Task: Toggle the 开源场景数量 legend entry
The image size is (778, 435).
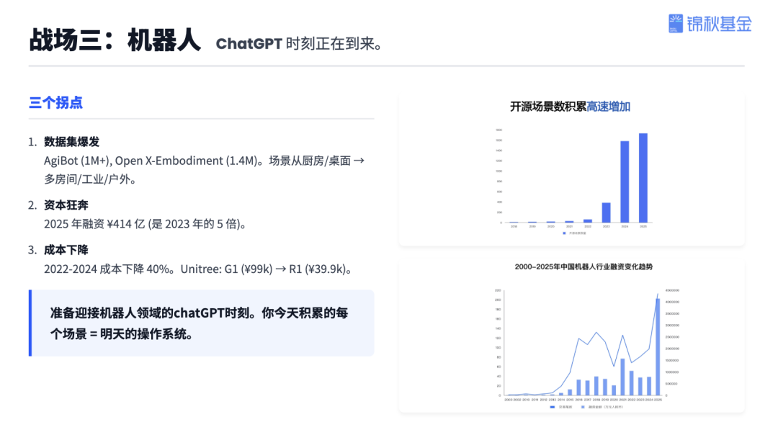Action: coord(573,233)
